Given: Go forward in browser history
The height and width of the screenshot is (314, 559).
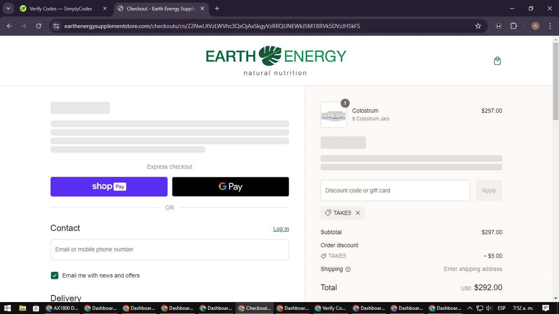Looking at the screenshot, I should click(24, 26).
